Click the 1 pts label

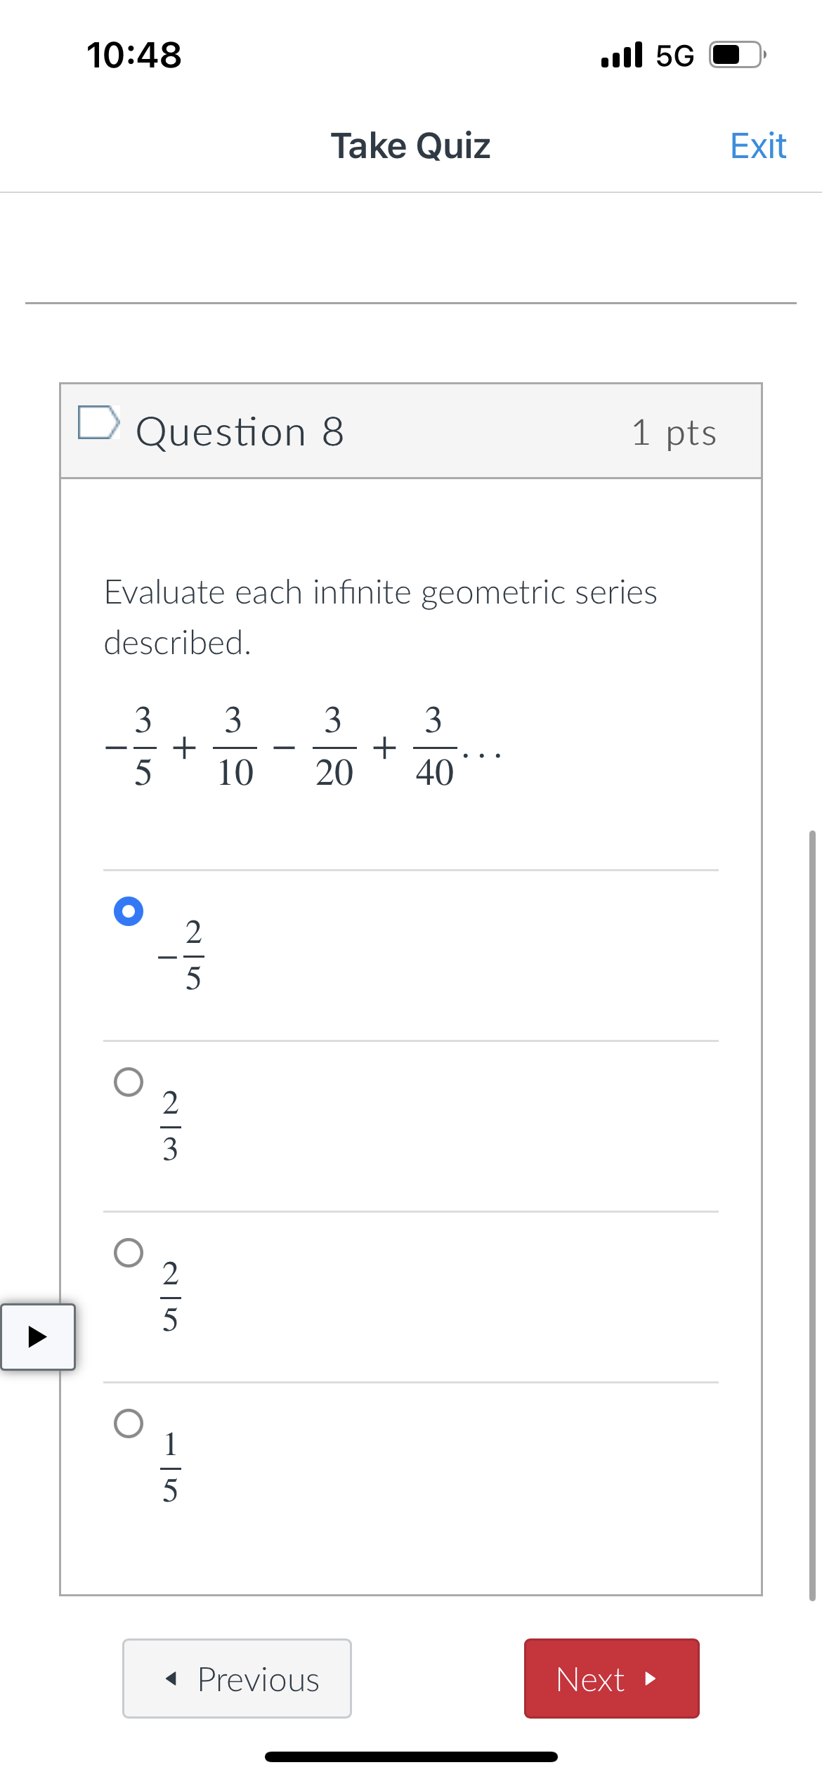673,432
